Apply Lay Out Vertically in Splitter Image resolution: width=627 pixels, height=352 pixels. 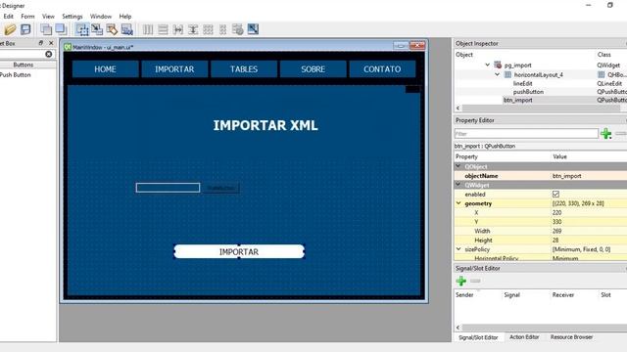tap(193, 29)
